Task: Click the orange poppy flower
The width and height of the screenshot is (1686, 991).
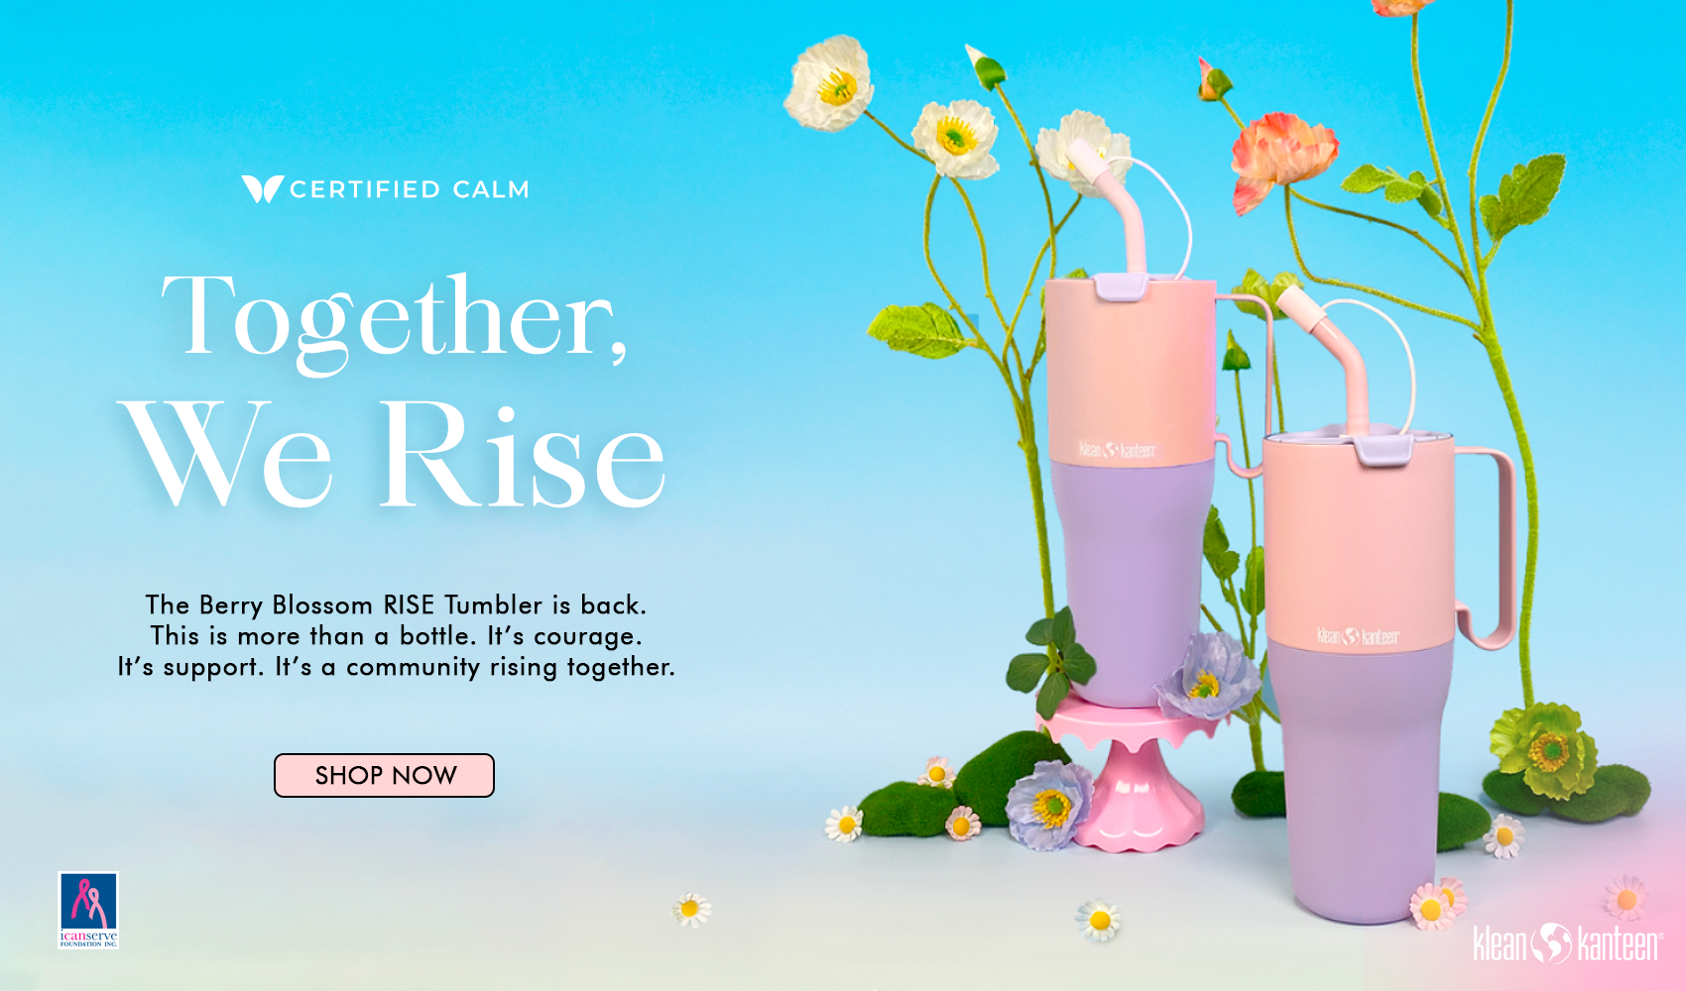Action: tap(1281, 159)
